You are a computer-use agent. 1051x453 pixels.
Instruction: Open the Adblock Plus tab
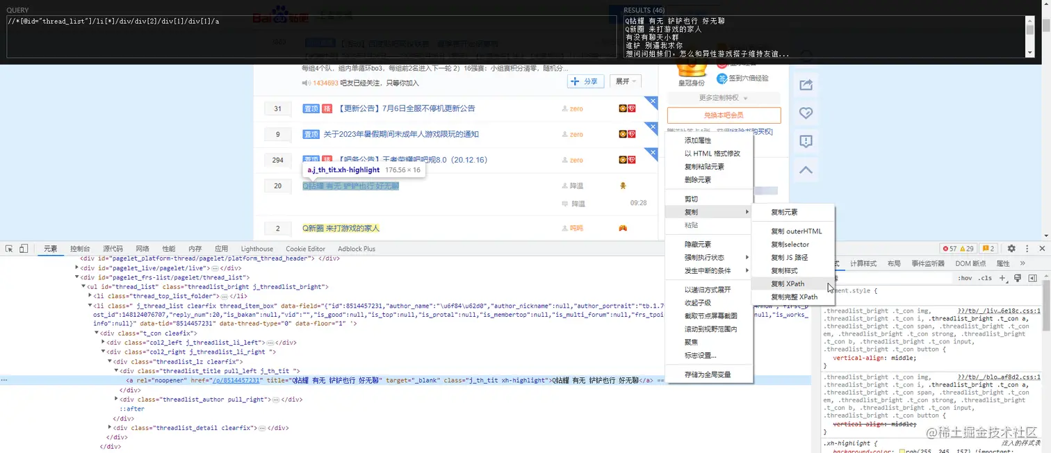click(357, 249)
